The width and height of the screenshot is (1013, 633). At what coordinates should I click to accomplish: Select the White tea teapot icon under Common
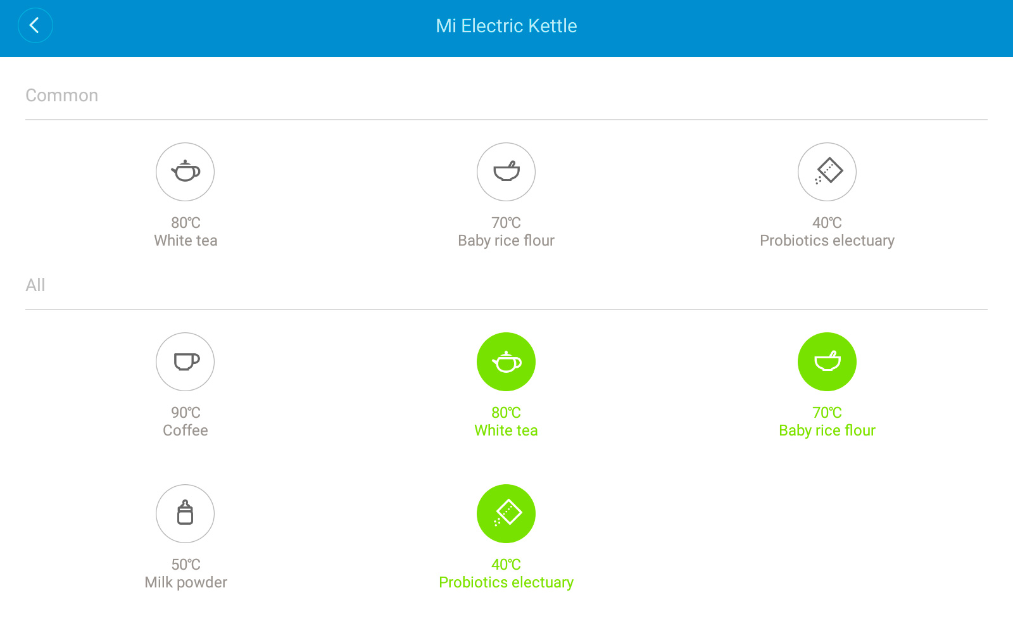185,172
